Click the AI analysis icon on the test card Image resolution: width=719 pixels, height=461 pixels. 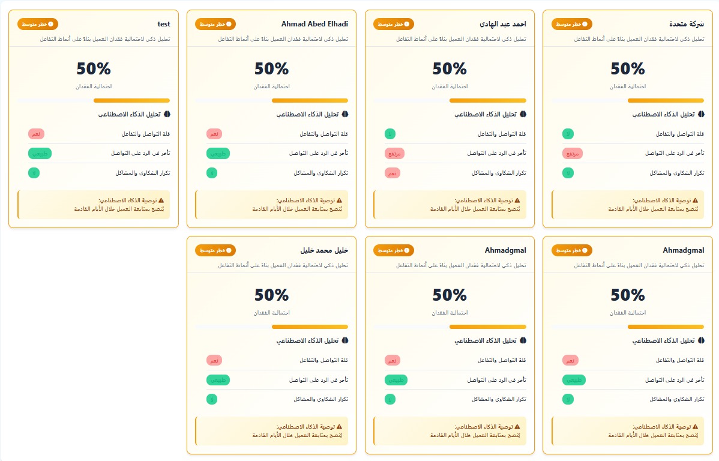coord(167,114)
